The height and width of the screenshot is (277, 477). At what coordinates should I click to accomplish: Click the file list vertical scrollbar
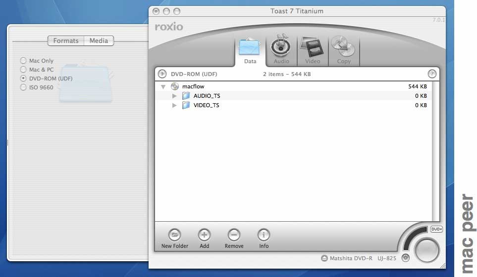click(x=435, y=151)
